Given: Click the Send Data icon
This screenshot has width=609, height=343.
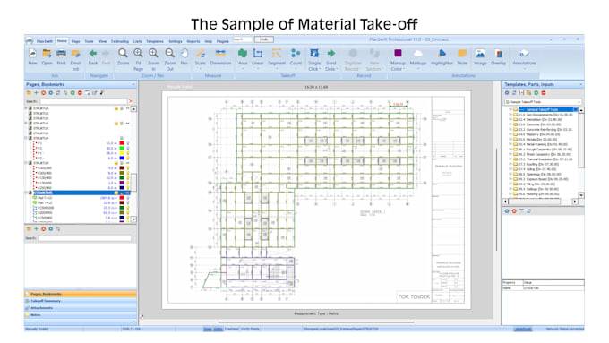Looking at the screenshot, I should [x=330, y=53].
